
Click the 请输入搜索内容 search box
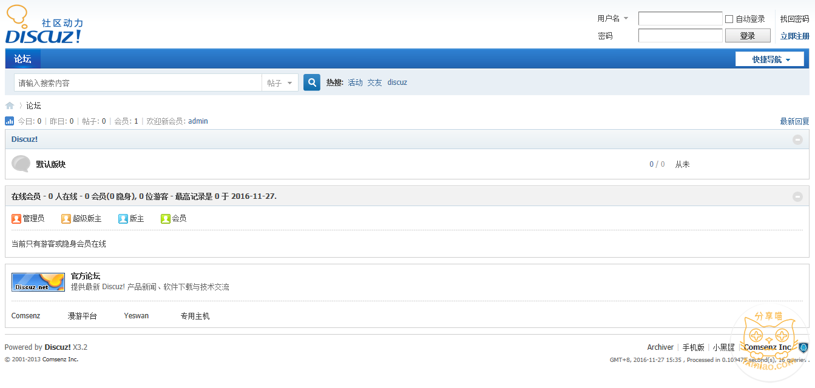tap(138, 83)
